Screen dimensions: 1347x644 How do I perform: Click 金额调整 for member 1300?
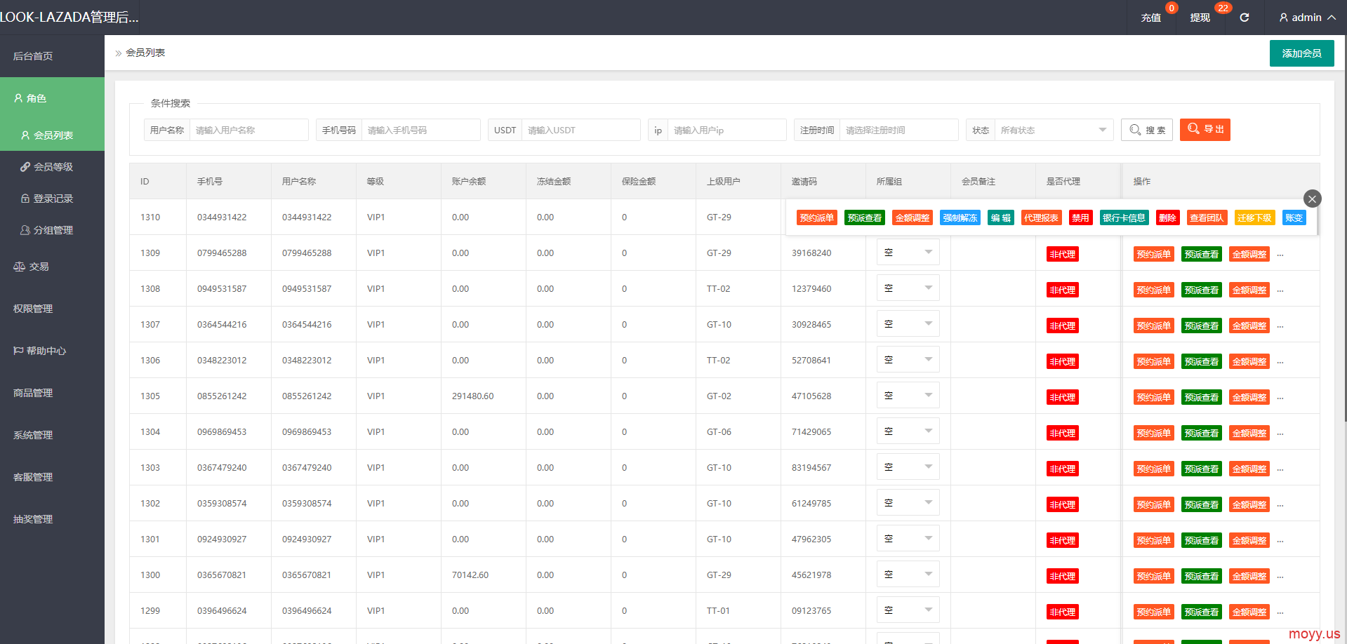(x=1249, y=577)
